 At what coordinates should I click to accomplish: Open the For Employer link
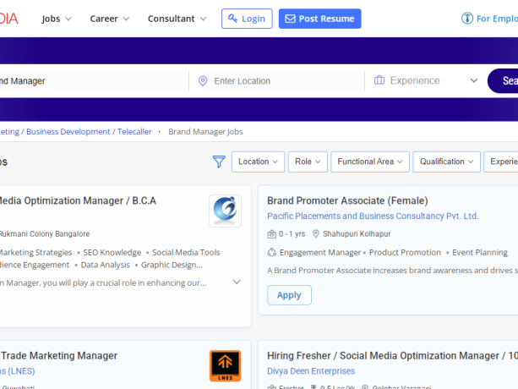click(497, 19)
